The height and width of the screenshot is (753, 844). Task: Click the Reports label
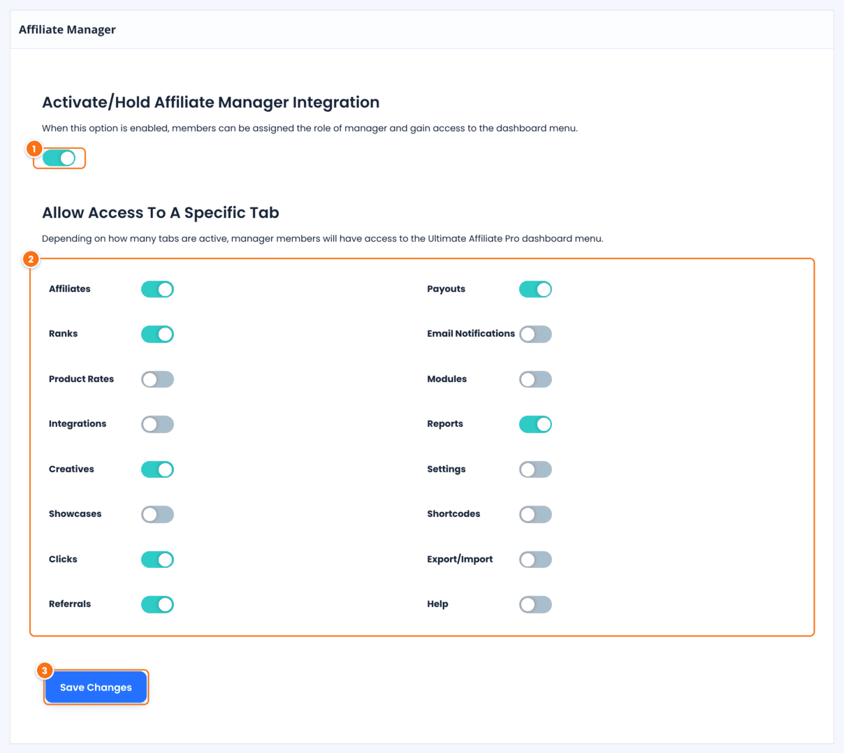pos(445,423)
